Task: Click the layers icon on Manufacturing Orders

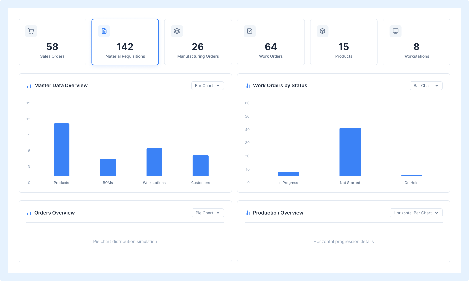Action: pyautogui.click(x=177, y=31)
